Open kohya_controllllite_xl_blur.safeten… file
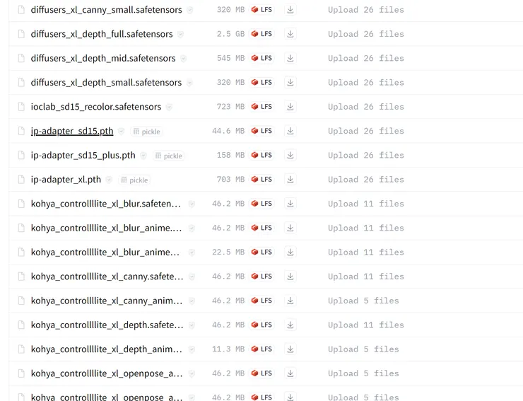Screen dimensions: 523x401 [x=106, y=204]
